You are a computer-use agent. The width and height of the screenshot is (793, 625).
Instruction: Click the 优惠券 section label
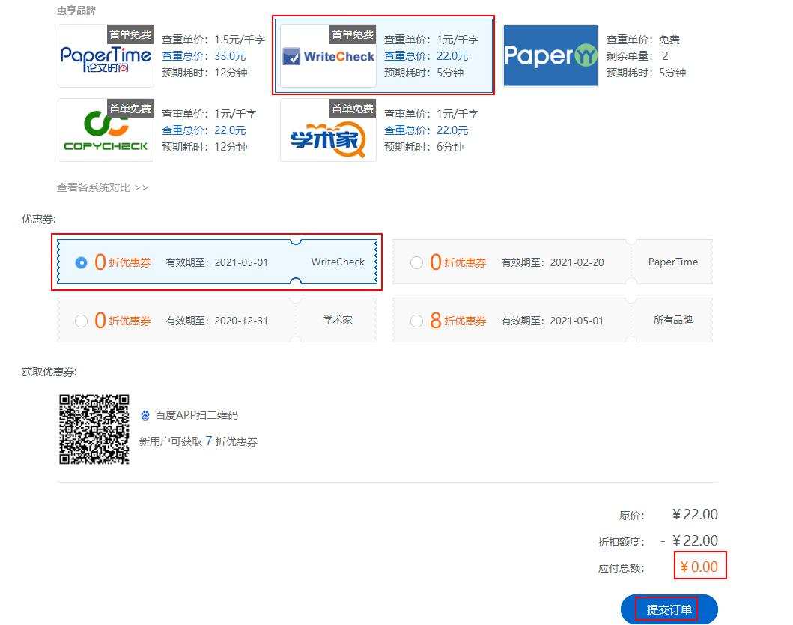pos(39,219)
